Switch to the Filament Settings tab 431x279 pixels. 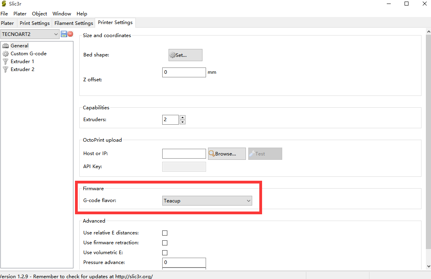(74, 23)
